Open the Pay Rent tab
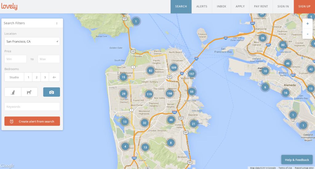The width and height of the screenshot is (315, 169). 261,7
